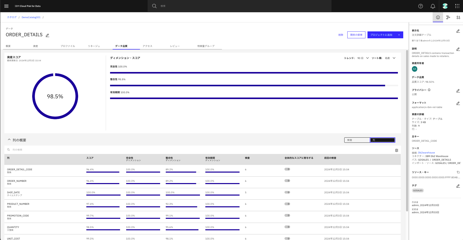Click the magnifier icon in 列の検索
The image size is (463, 240).
[x=8, y=150]
